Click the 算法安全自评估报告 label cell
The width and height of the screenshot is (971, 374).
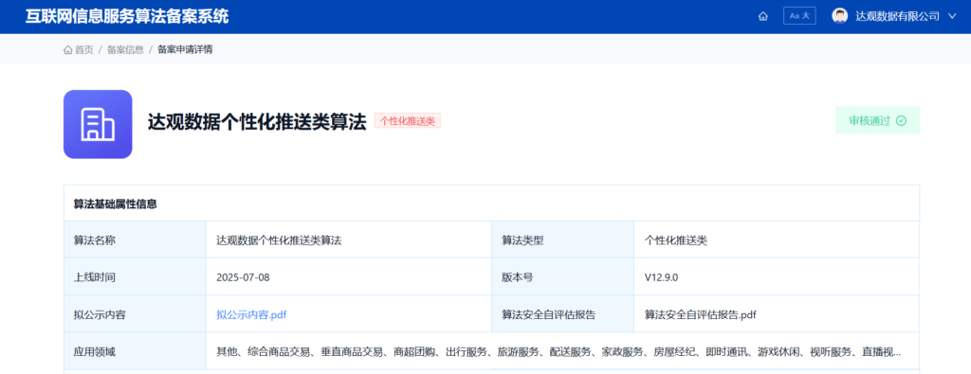(563, 314)
